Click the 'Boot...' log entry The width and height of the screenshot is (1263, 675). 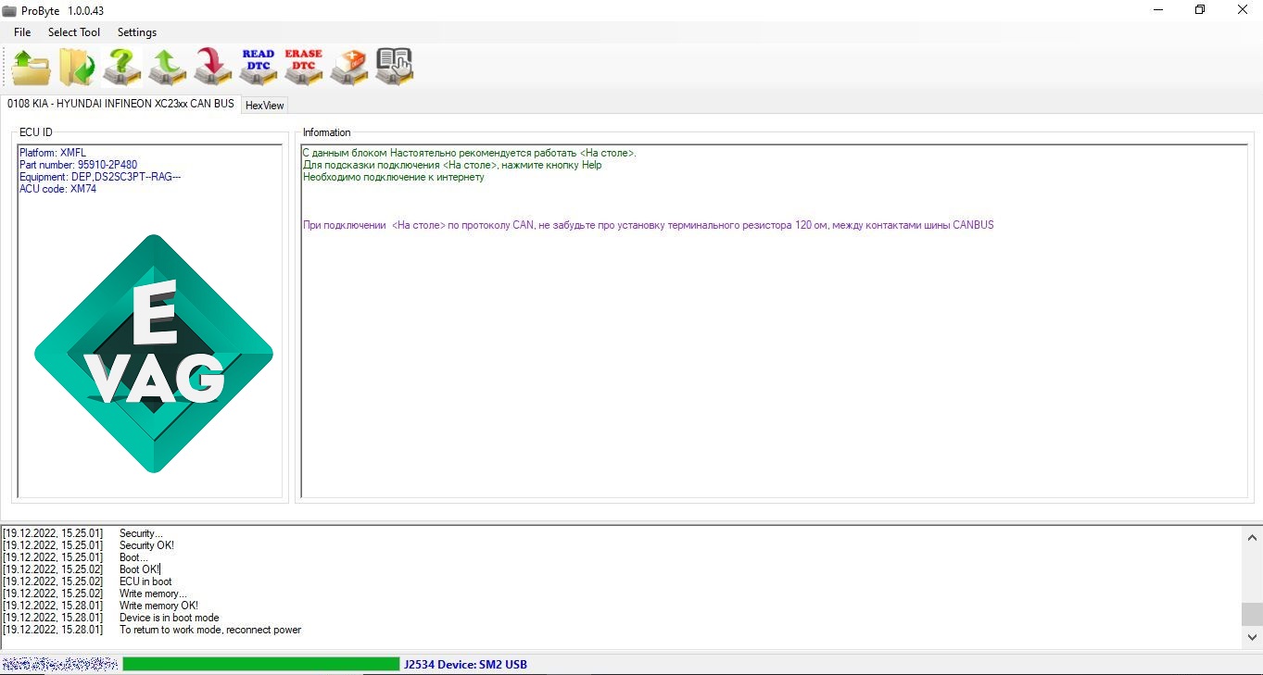[x=133, y=557]
